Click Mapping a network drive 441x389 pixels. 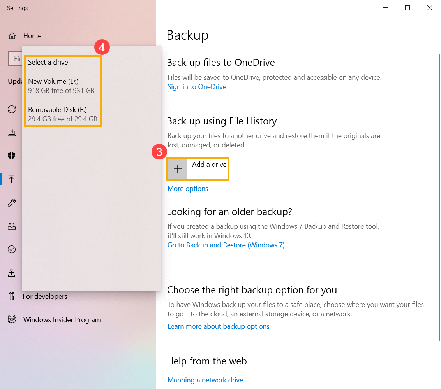pos(205,380)
